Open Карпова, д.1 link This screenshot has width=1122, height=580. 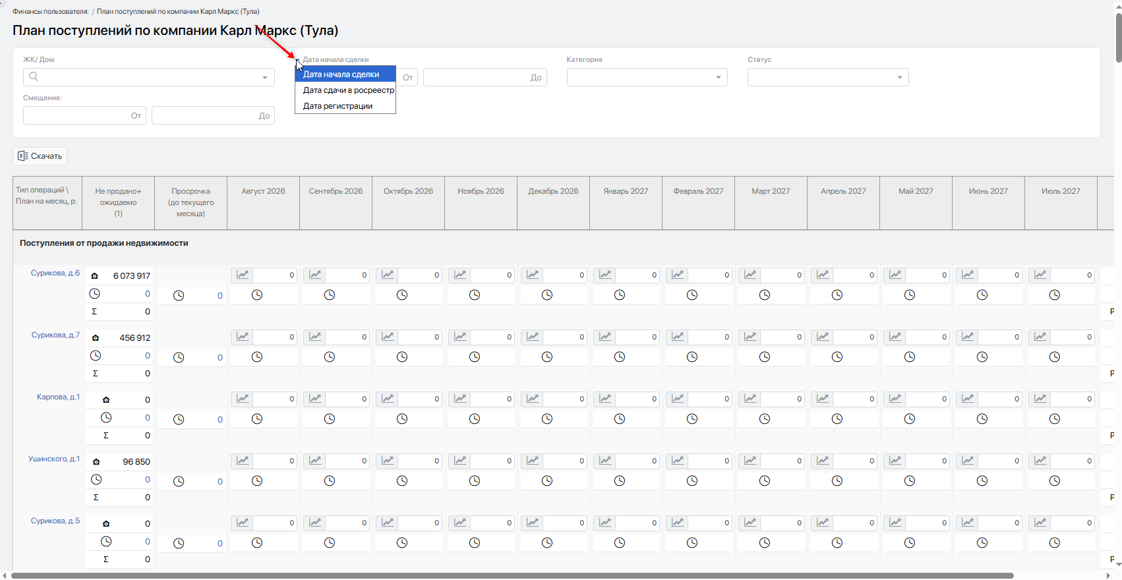pos(58,397)
